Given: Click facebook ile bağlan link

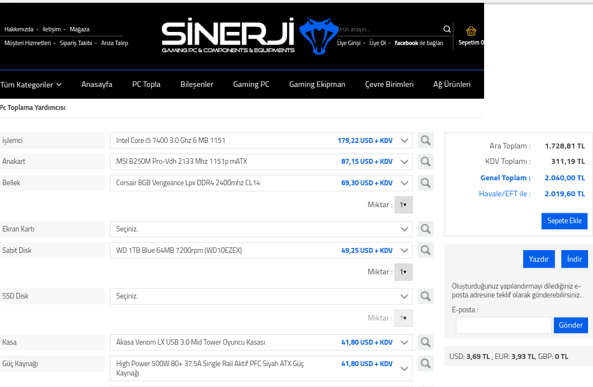Looking at the screenshot, I should click(x=419, y=43).
